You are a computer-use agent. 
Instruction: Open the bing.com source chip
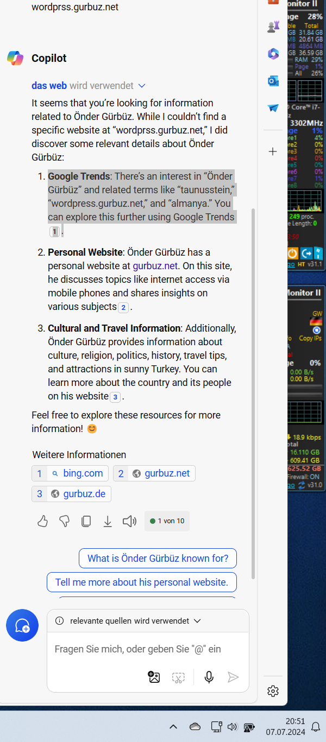click(70, 473)
